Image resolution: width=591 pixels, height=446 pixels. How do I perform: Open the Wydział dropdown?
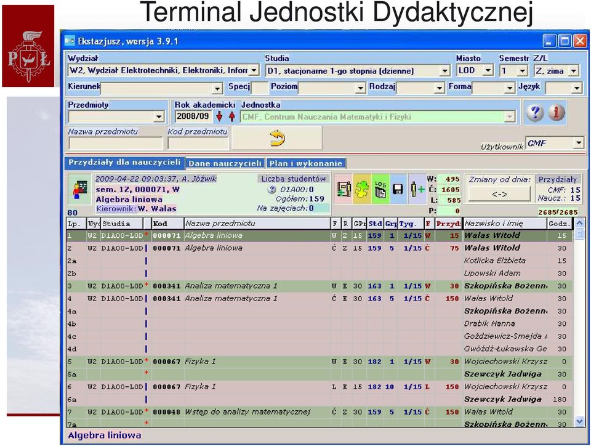tap(254, 70)
